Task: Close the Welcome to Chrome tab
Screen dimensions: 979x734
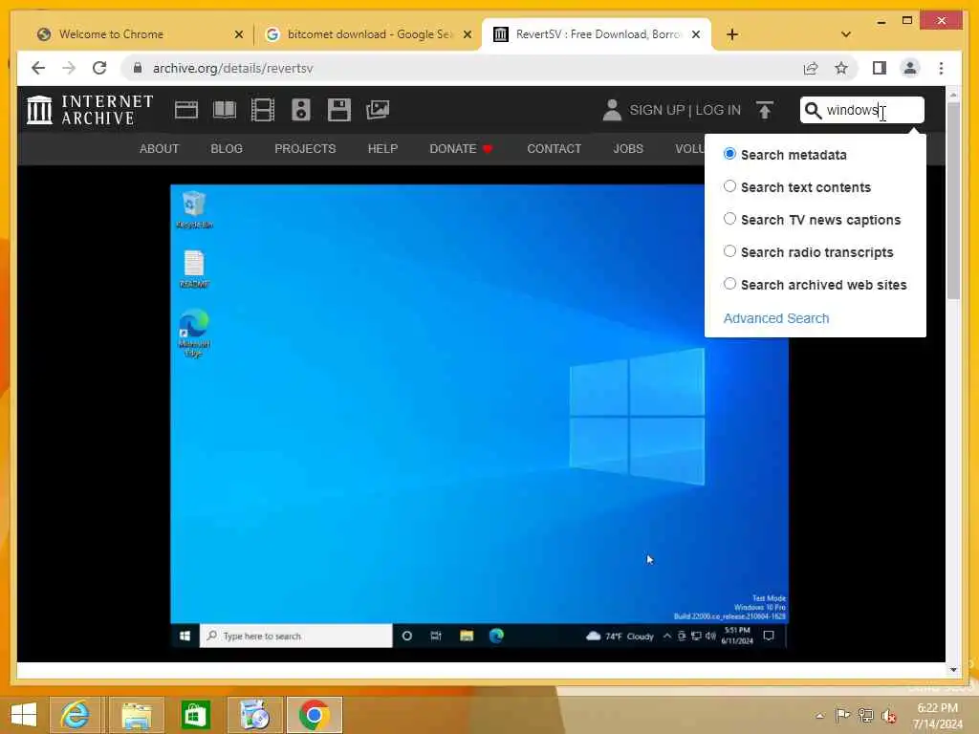Action: pos(238,34)
